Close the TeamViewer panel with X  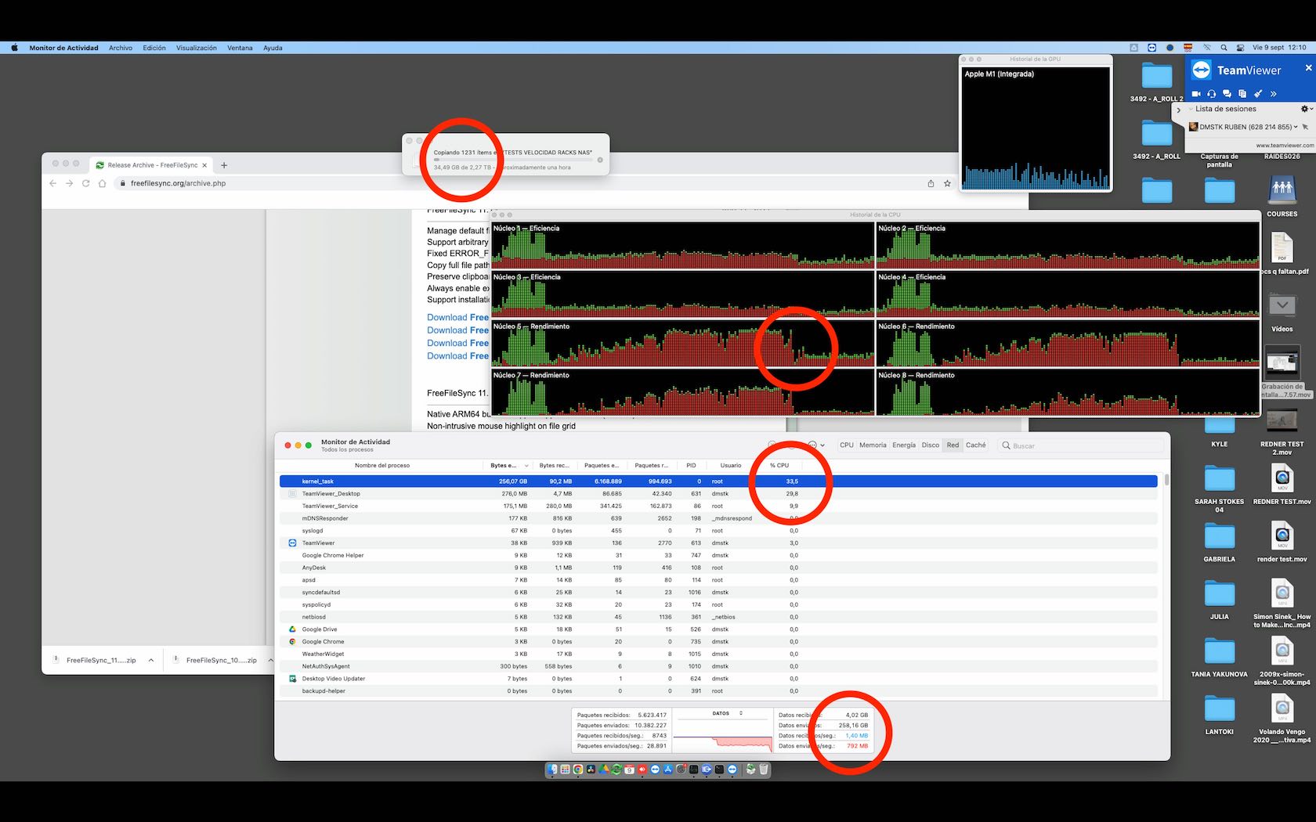point(1308,69)
